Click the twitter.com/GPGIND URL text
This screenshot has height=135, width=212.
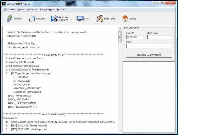(x=22, y=36)
